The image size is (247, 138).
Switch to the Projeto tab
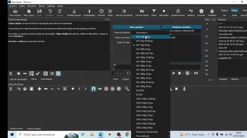pos(125,79)
